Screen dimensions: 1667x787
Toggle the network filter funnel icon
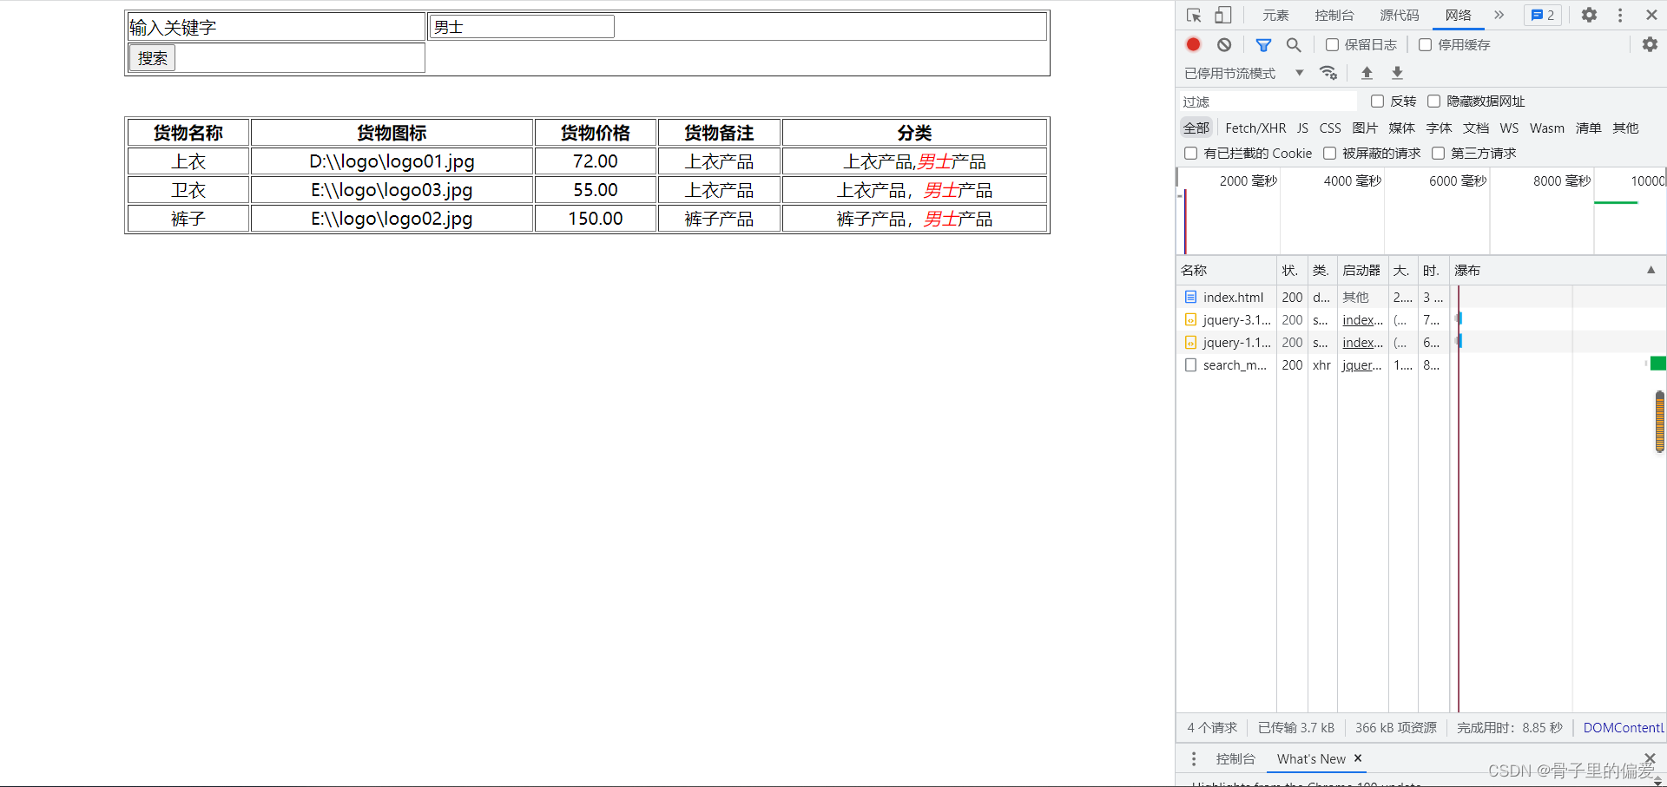pyautogui.click(x=1263, y=44)
